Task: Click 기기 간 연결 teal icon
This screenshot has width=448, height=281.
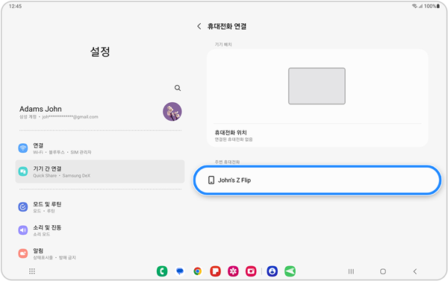Action: click(x=23, y=171)
